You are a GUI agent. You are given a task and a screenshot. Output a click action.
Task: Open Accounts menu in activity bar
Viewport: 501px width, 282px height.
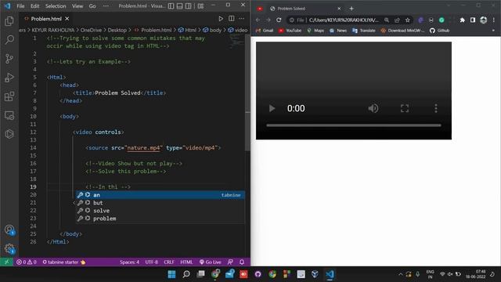tap(9, 230)
